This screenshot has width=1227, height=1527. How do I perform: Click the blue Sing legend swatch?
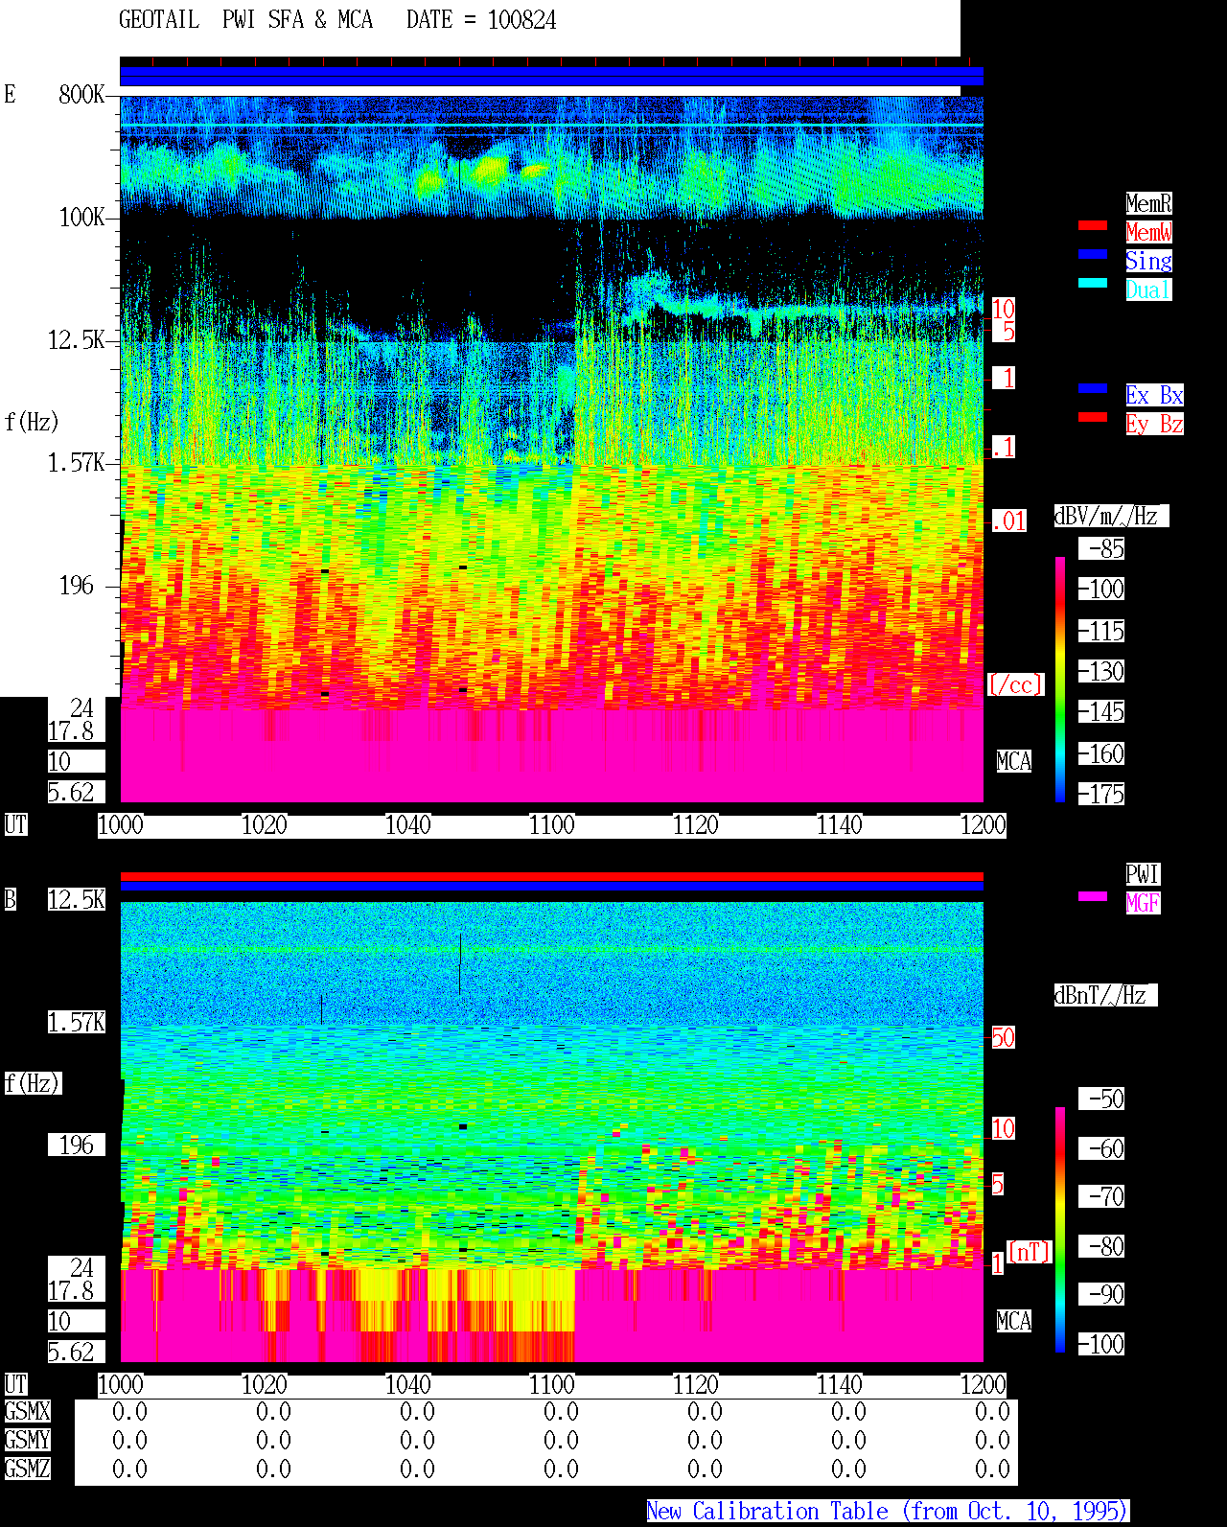click(1093, 254)
